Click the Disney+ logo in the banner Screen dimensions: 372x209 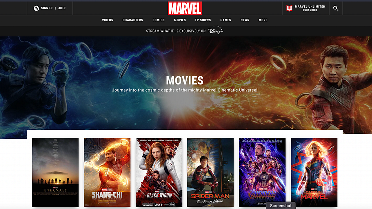(216, 31)
